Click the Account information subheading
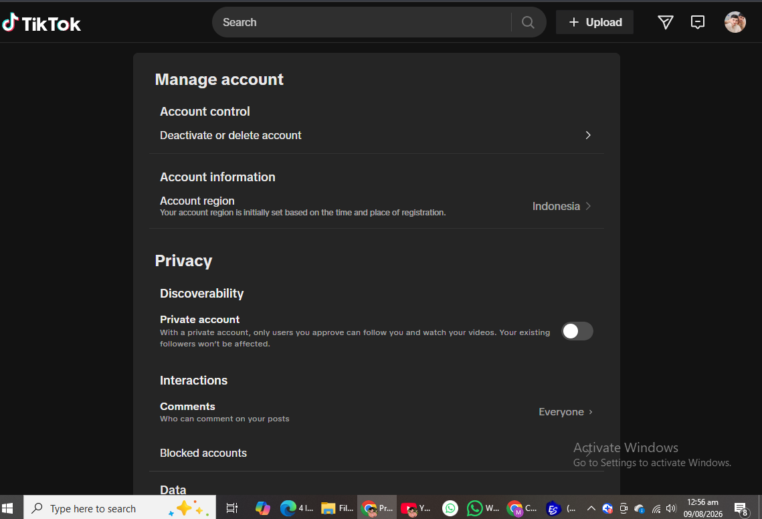Image resolution: width=762 pixels, height=519 pixels. tap(217, 177)
